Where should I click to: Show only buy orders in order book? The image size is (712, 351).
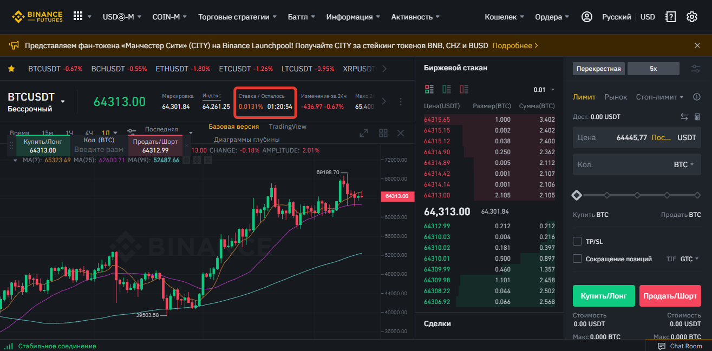(447, 89)
